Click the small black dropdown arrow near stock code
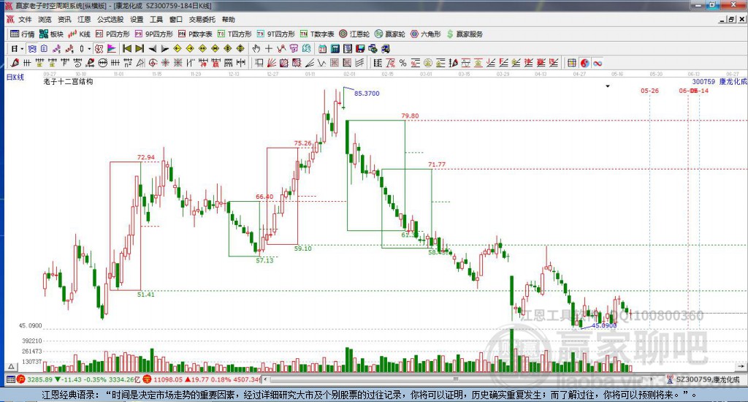748x402 pixels. pos(607,86)
